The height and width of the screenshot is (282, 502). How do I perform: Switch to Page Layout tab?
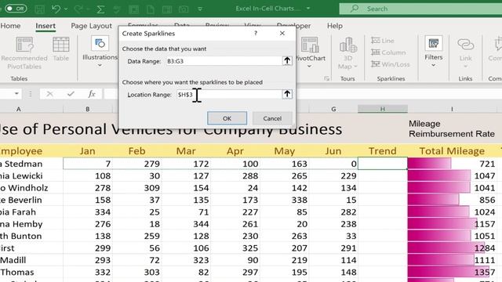91,26
